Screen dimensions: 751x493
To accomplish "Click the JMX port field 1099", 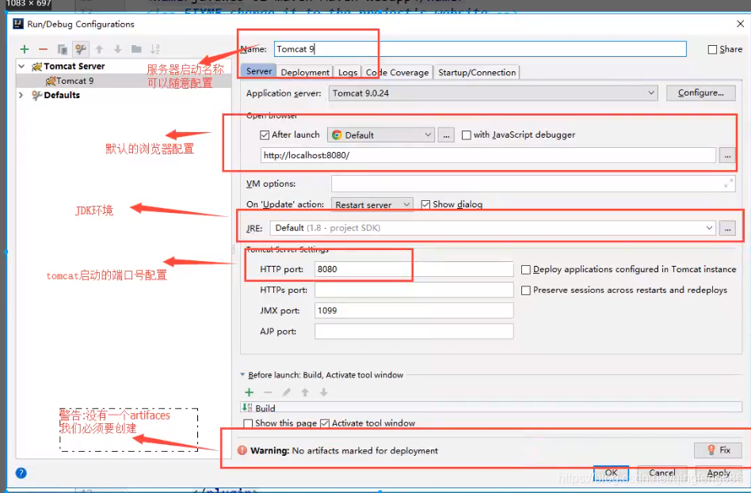I will click(x=414, y=310).
